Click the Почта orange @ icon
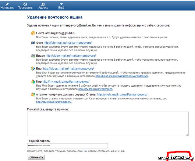 pos(33,33)
